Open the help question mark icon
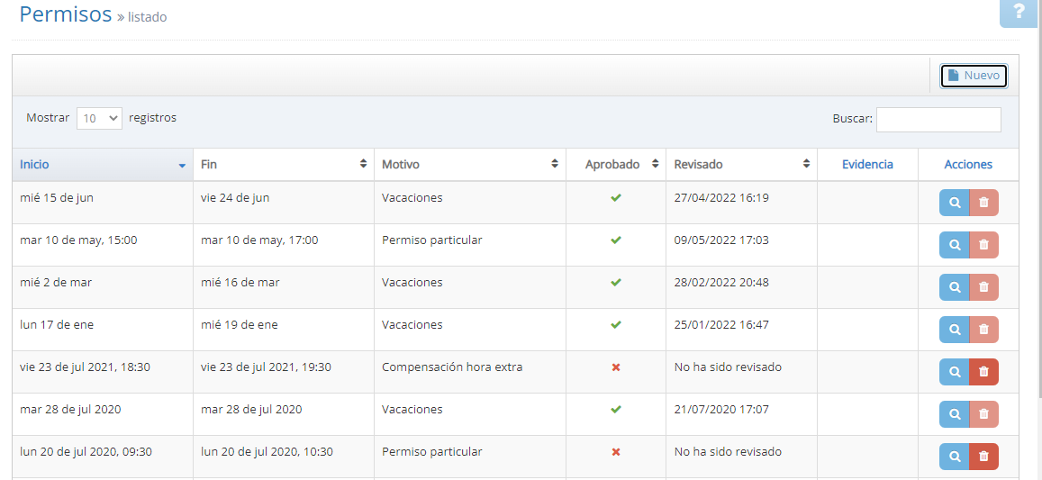 tap(1019, 13)
